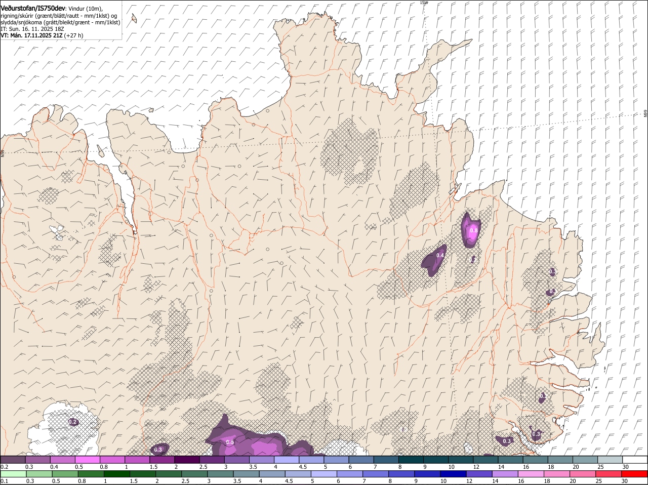This screenshot has height=485, width=648.
Task: Click the 3–3.5 swatch in upper legend row
Action: [237, 460]
